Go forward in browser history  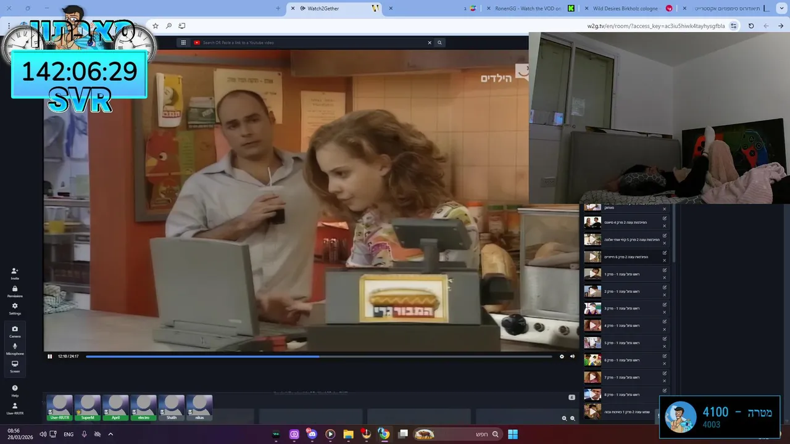(766, 26)
